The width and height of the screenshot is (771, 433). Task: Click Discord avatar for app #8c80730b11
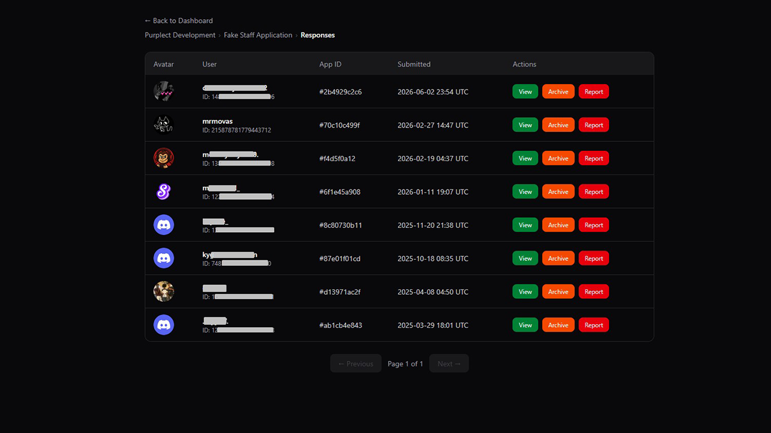(x=164, y=225)
